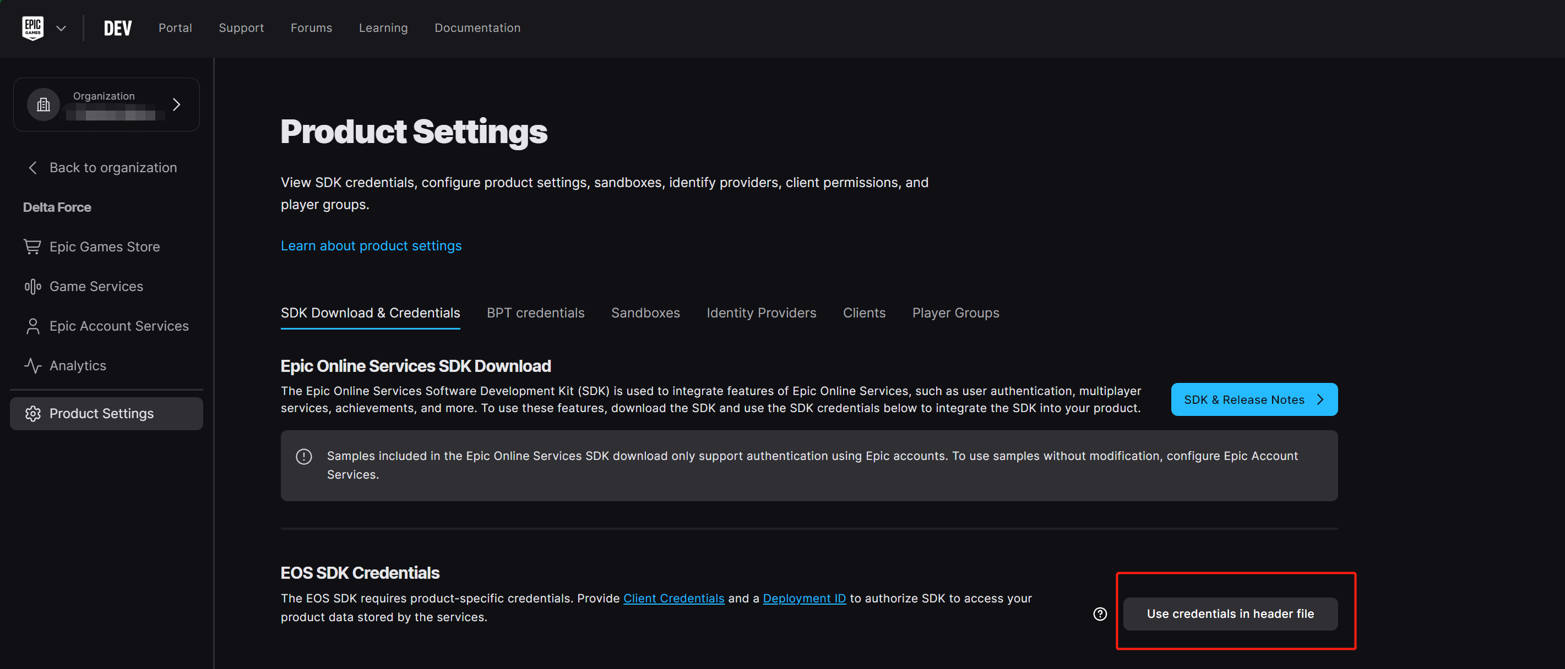Click the Epic Games Store cart icon
This screenshot has width=1565, height=669.
[32, 246]
